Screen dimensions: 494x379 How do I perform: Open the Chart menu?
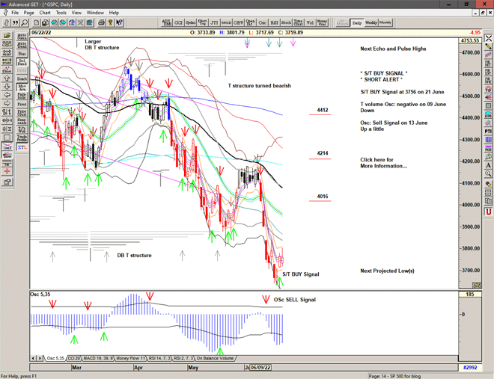45,13
